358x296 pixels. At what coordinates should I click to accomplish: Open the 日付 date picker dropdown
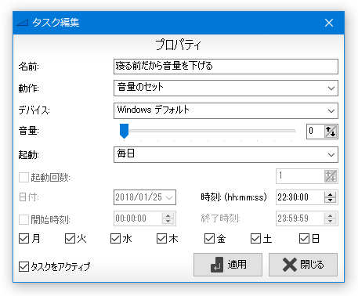pyautogui.click(x=169, y=197)
